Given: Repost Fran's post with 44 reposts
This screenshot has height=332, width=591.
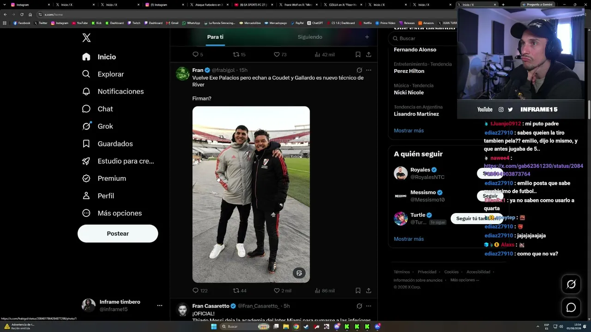Looking at the screenshot, I should tap(240, 290).
